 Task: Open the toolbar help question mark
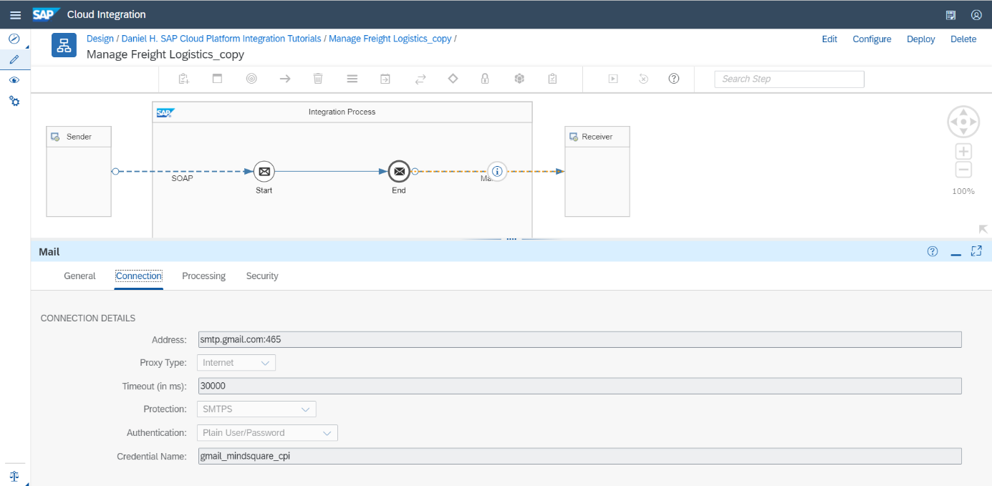pyautogui.click(x=674, y=79)
